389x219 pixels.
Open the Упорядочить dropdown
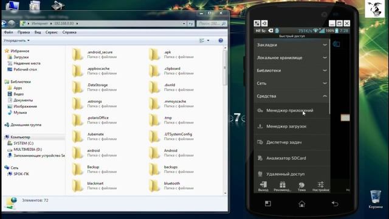(16, 41)
